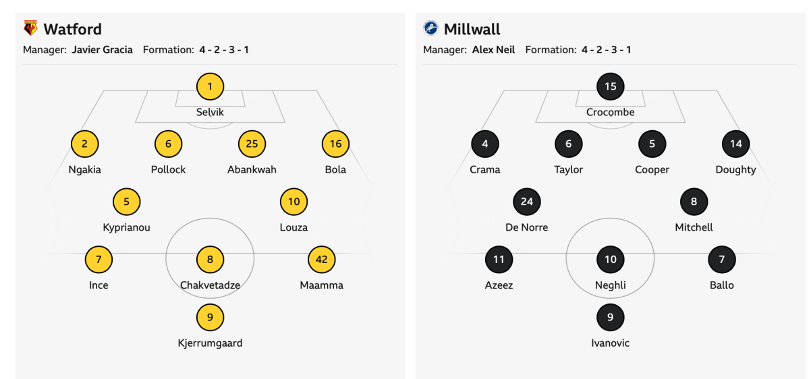Select Abankwah's number 25 circle
This screenshot has height=379, width=809.
point(252,144)
